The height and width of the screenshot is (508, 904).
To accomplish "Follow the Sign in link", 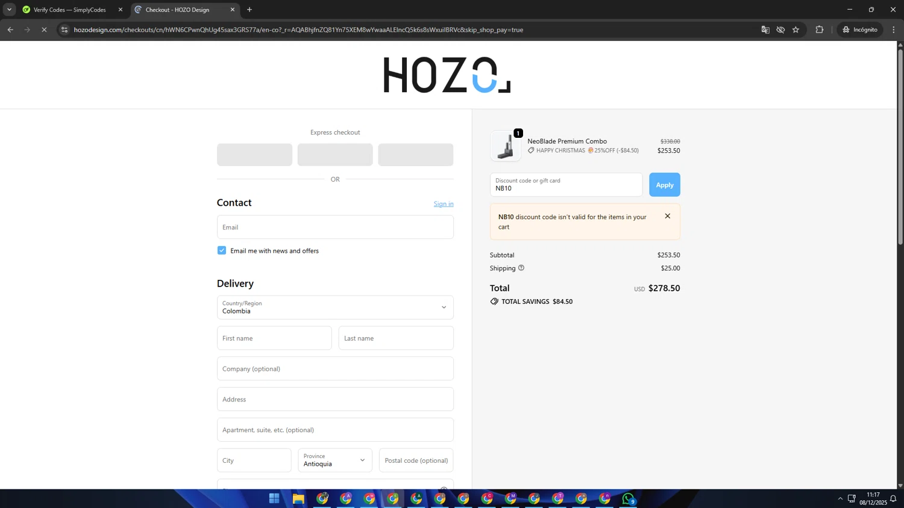I will 444,203.
